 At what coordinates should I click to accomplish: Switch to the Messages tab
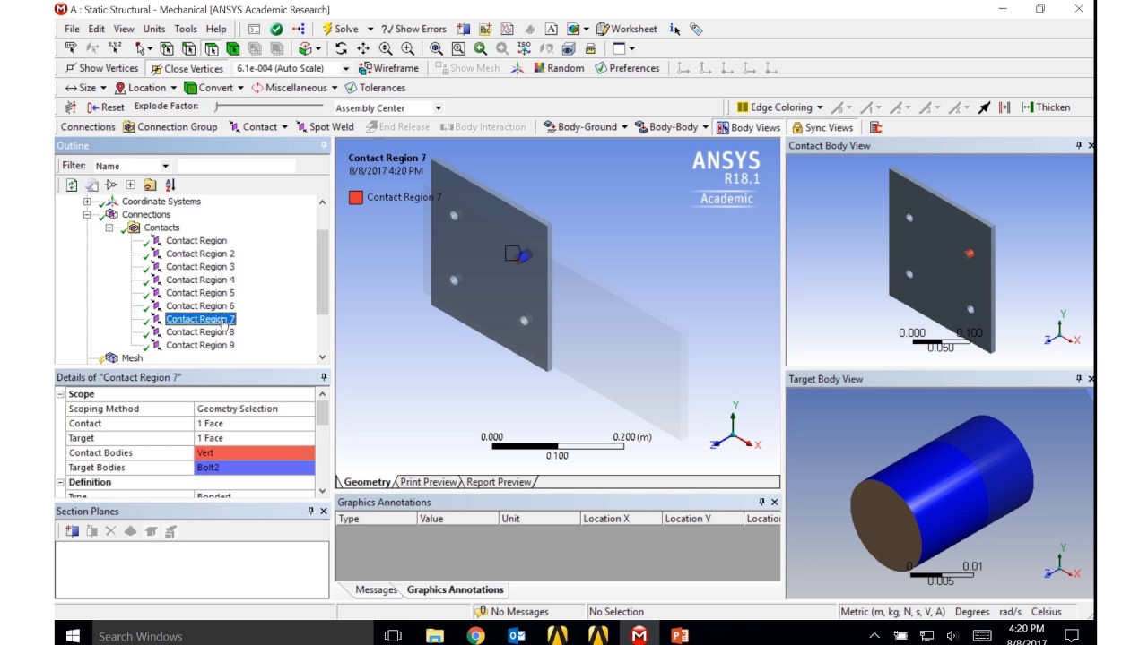coord(375,589)
